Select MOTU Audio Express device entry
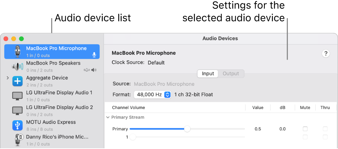Image resolution: width=338 pixels, height=149 pixels. tap(51, 122)
